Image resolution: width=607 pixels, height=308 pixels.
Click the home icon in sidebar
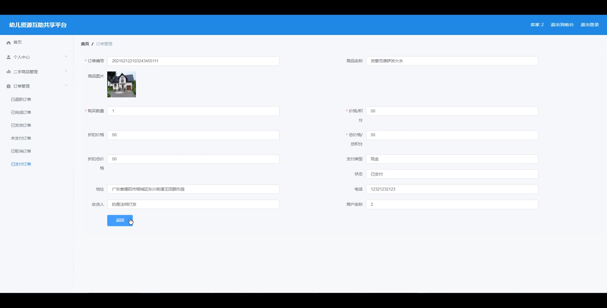(9, 43)
